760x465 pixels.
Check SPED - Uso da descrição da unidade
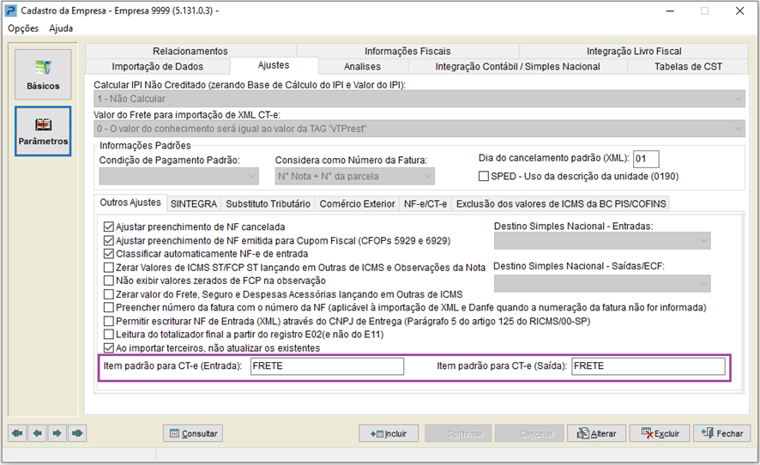point(483,176)
